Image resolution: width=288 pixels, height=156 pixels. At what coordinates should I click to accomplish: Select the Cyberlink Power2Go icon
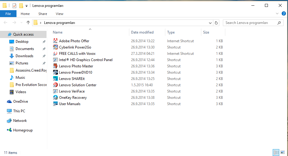(x=55, y=47)
